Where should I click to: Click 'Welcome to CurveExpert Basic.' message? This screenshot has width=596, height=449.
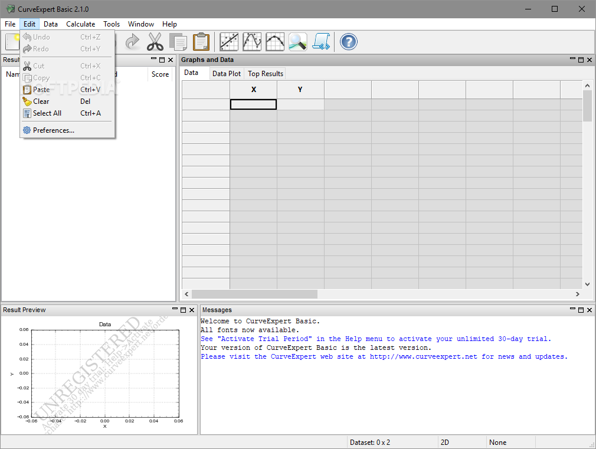[260, 321]
